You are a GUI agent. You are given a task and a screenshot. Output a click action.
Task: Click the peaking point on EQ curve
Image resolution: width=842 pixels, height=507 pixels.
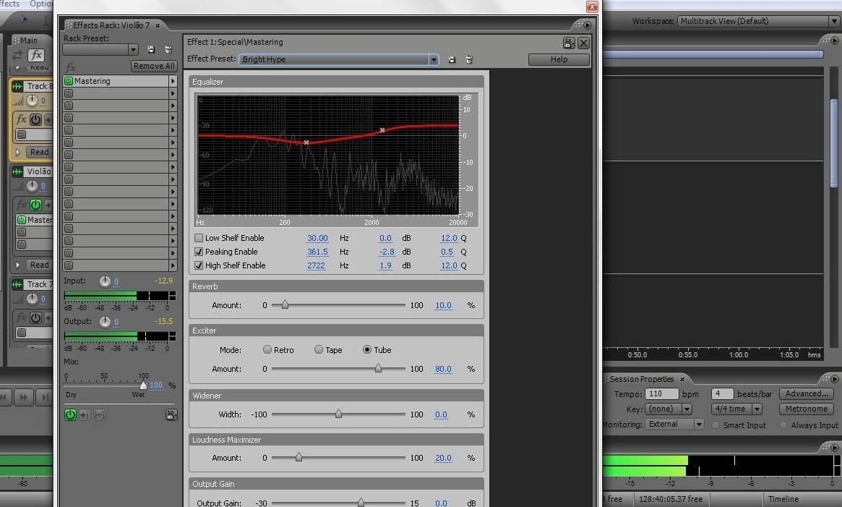coord(306,142)
